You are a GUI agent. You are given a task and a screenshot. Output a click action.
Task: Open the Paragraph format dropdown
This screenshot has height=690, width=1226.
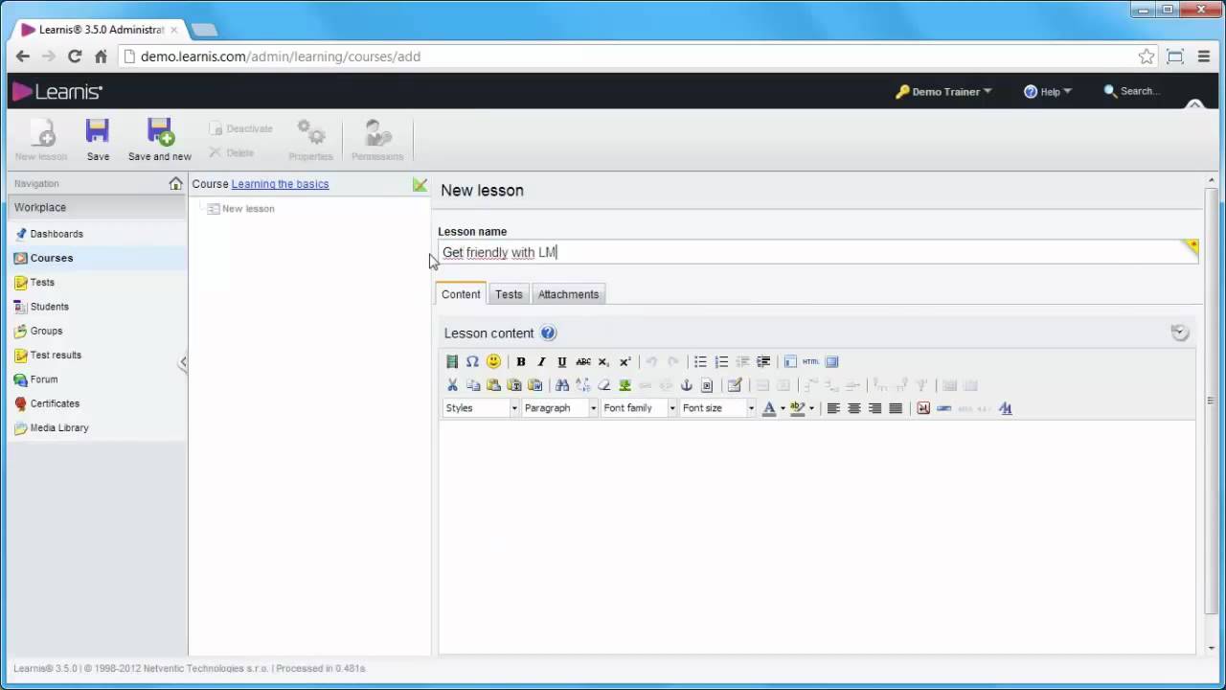click(x=559, y=408)
